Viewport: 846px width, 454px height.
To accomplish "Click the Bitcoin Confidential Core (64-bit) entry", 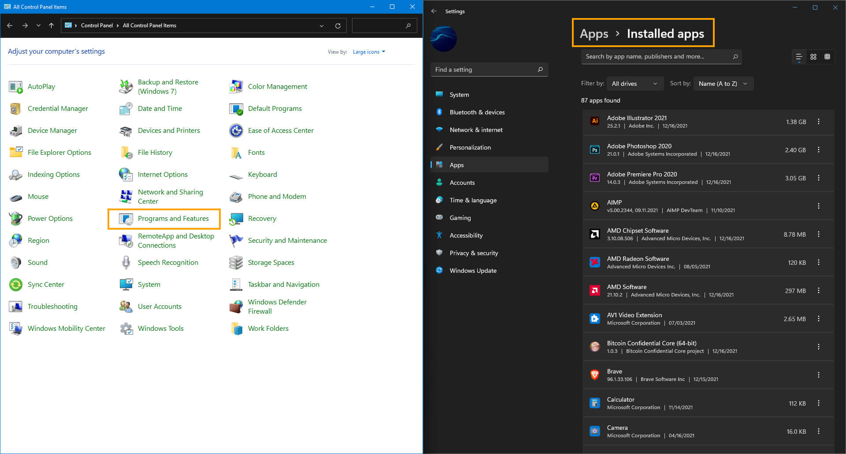I will pyautogui.click(x=708, y=347).
